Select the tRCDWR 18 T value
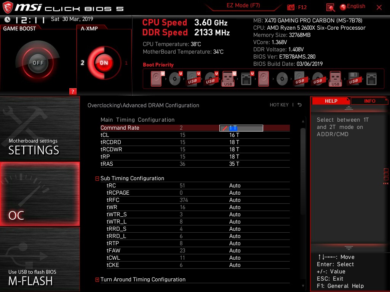 234,149
